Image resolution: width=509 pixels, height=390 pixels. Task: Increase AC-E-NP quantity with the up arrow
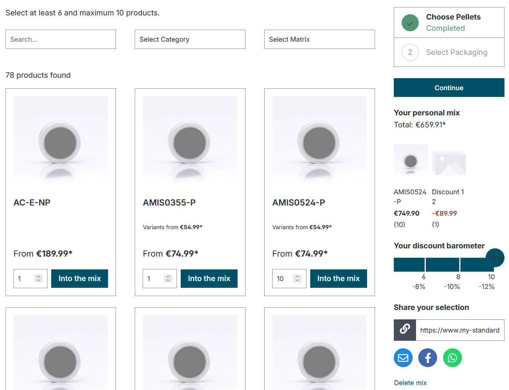tap(38, 276)
